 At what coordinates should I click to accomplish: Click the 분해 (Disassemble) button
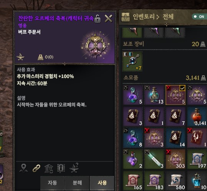[x=77, y=183]
